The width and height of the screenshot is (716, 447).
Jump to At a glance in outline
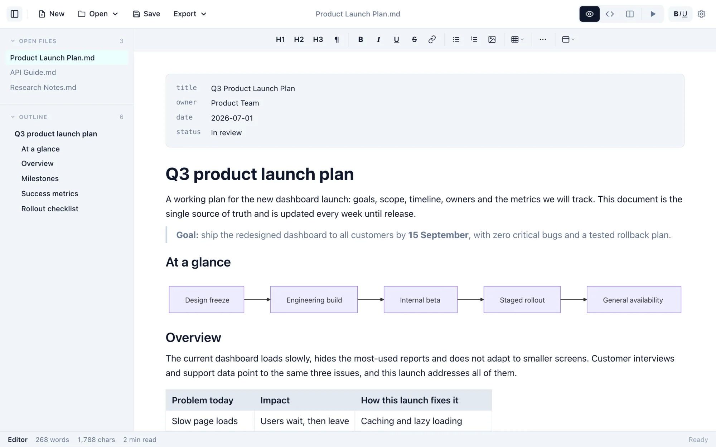(x=40, y=149)
